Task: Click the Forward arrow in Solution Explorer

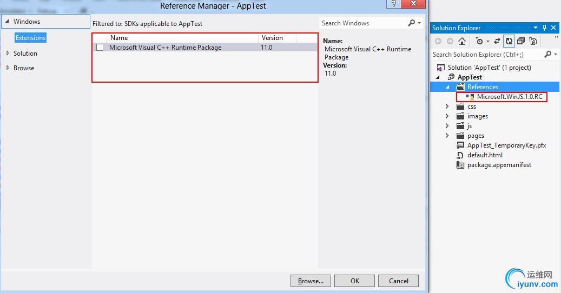Action: (x=450, y=41)
